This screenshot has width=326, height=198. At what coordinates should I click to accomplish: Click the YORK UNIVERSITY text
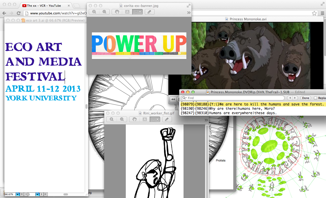(41, 98)
